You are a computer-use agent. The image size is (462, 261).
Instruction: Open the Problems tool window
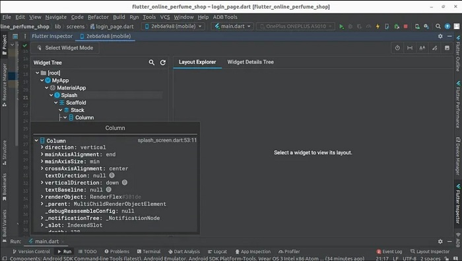point(117,252)
